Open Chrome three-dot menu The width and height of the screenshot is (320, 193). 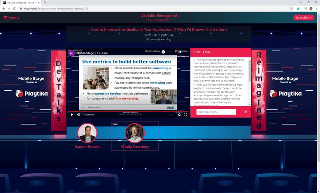316,8
